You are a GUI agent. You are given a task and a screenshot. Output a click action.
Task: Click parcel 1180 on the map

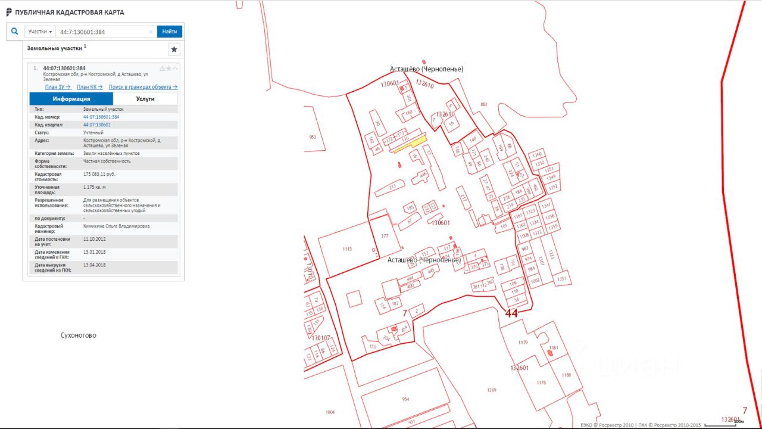566,375
